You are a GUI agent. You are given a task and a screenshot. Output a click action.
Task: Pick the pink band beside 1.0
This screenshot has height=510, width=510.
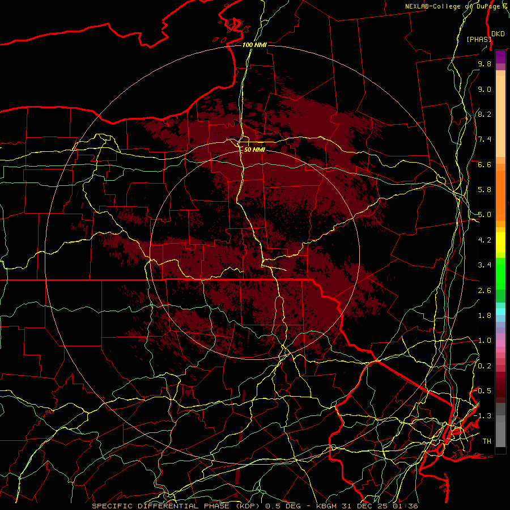(500, 343)
